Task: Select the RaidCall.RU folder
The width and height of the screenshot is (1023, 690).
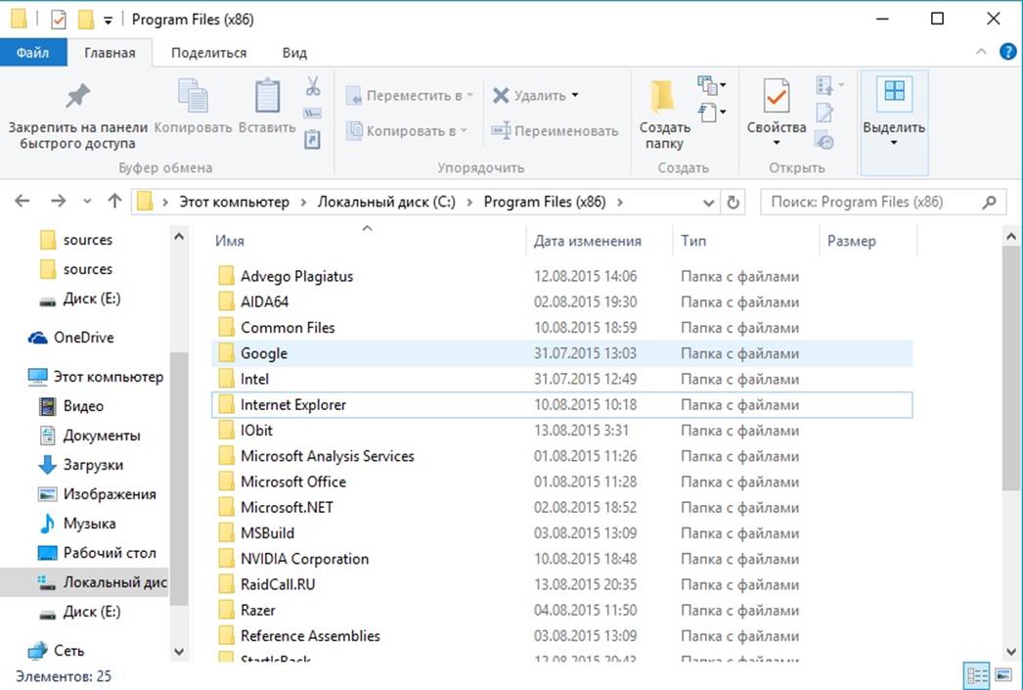Action: coord(561,584)
